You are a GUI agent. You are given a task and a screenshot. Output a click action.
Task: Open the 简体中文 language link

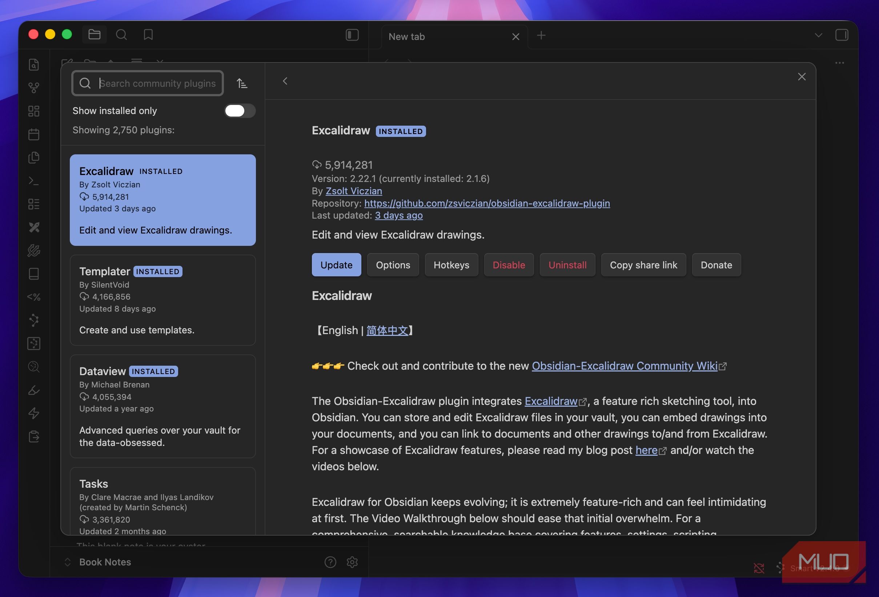pos(387,330)
